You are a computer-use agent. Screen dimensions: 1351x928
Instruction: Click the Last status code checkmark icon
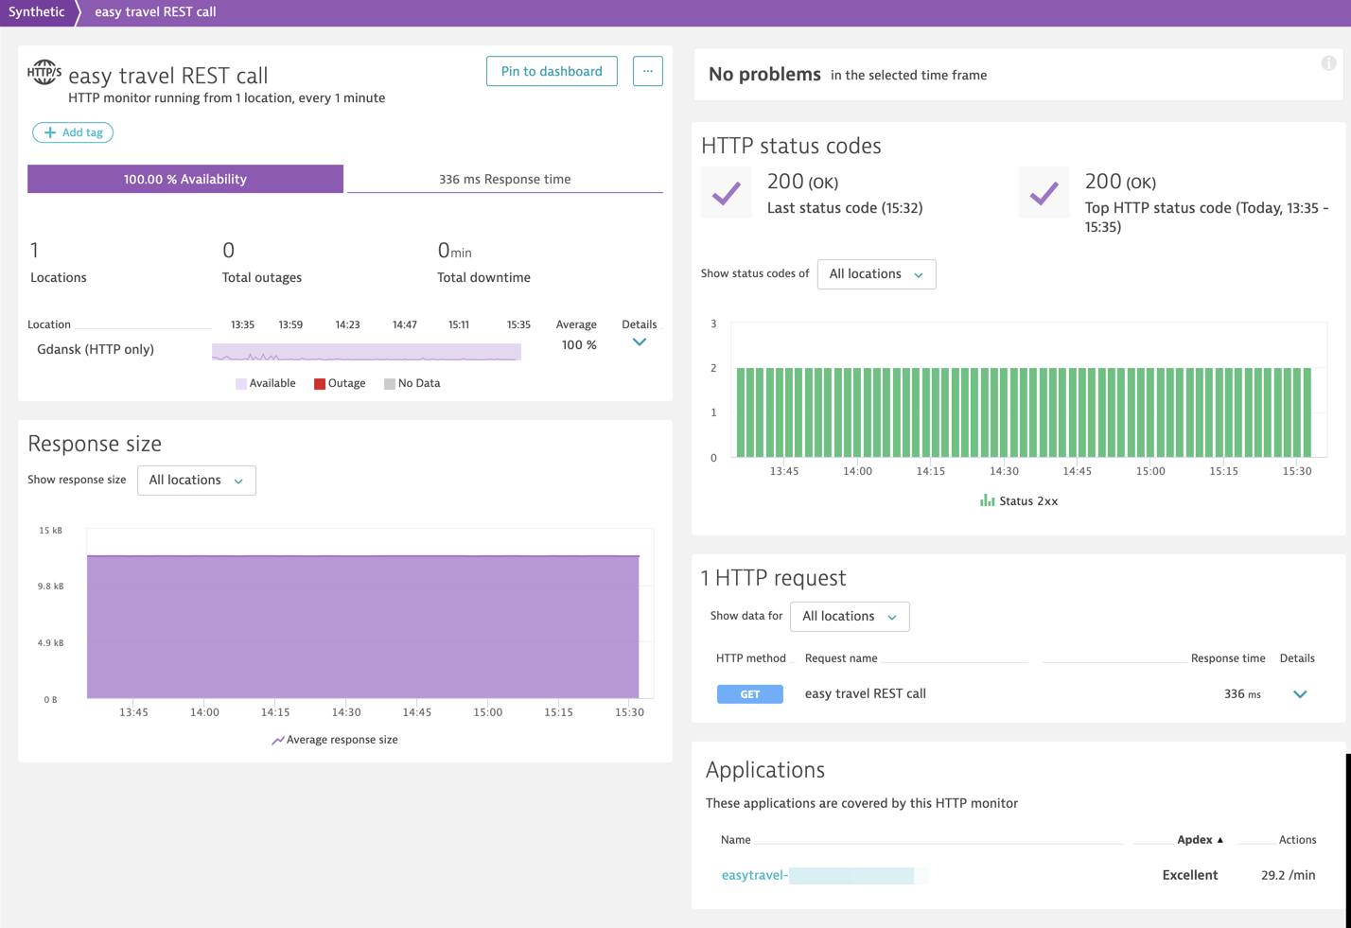(x=727, y=193)
